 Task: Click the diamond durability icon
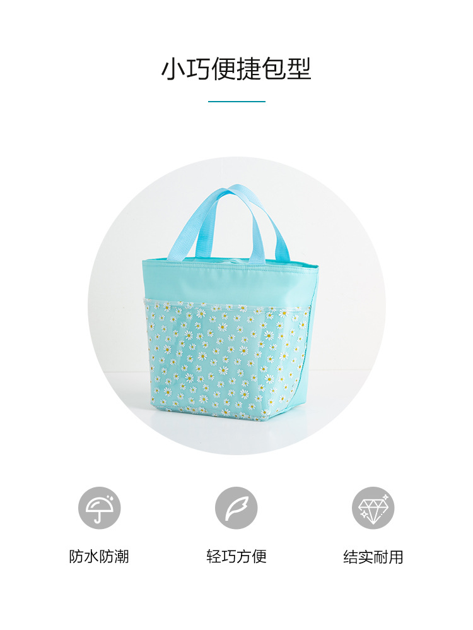pyautogui.click(x=373, y=508)
